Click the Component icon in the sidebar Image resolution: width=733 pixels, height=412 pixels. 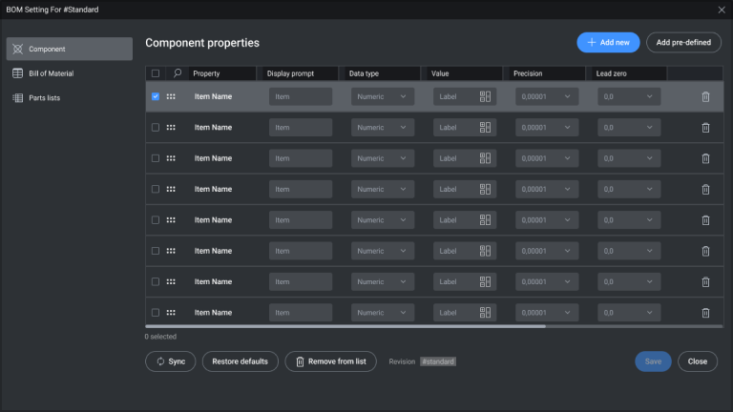pos(18,49)
